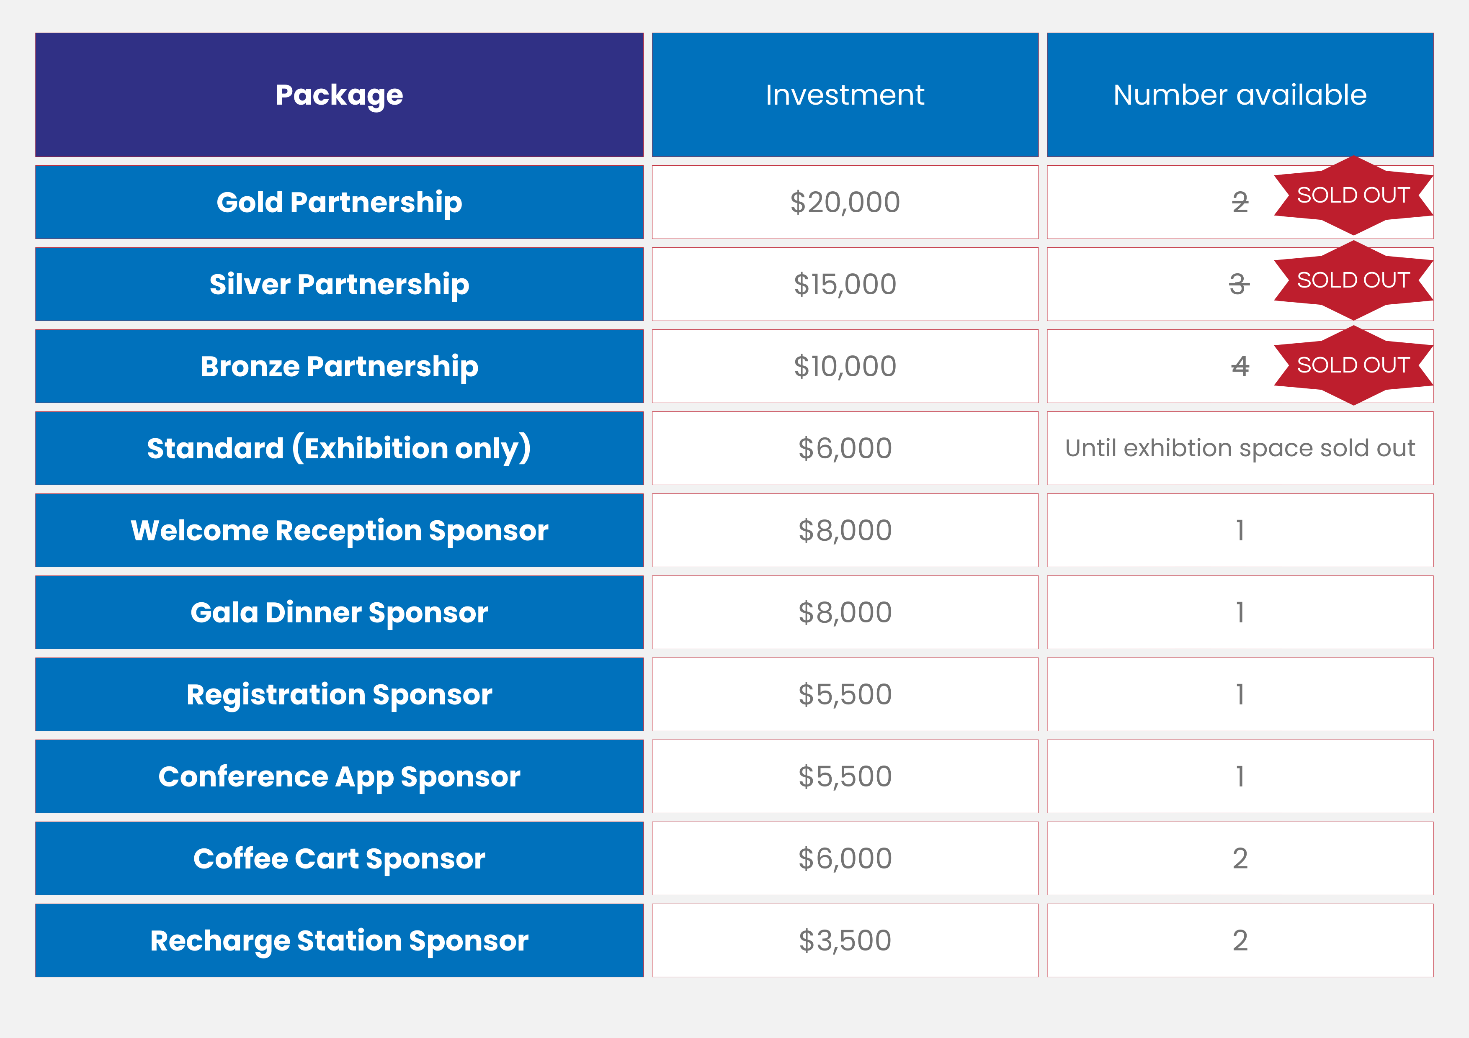Click the Coffee Cart Sponsor package
Viewport: 1469px width, 1038px height.
[339, 858]
